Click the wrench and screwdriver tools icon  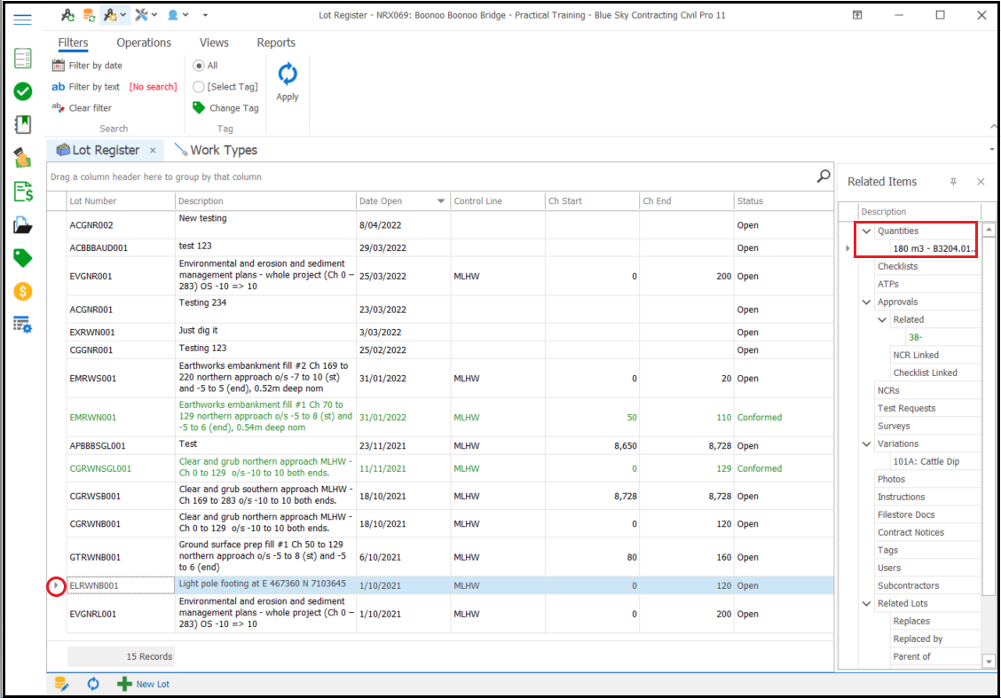[142, 15]
